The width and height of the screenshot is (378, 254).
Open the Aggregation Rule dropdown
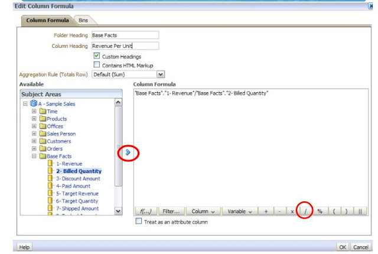pos(161,74)
